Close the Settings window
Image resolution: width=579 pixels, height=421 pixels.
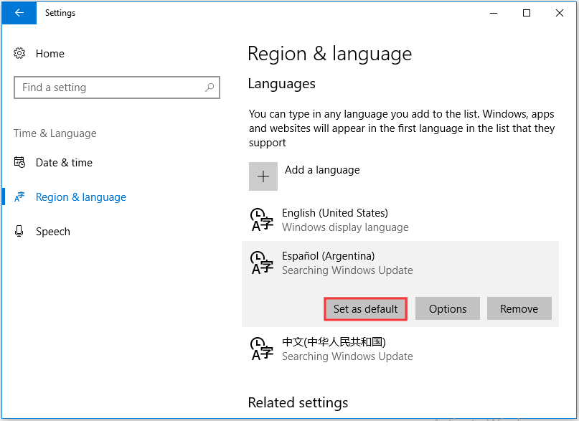(560, 14)
